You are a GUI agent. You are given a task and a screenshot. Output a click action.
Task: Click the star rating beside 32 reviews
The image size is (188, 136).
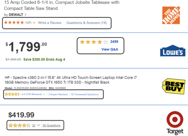(20, 125)
